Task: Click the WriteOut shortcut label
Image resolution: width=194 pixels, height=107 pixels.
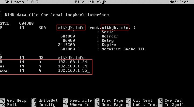Action: tap(48, 100)
